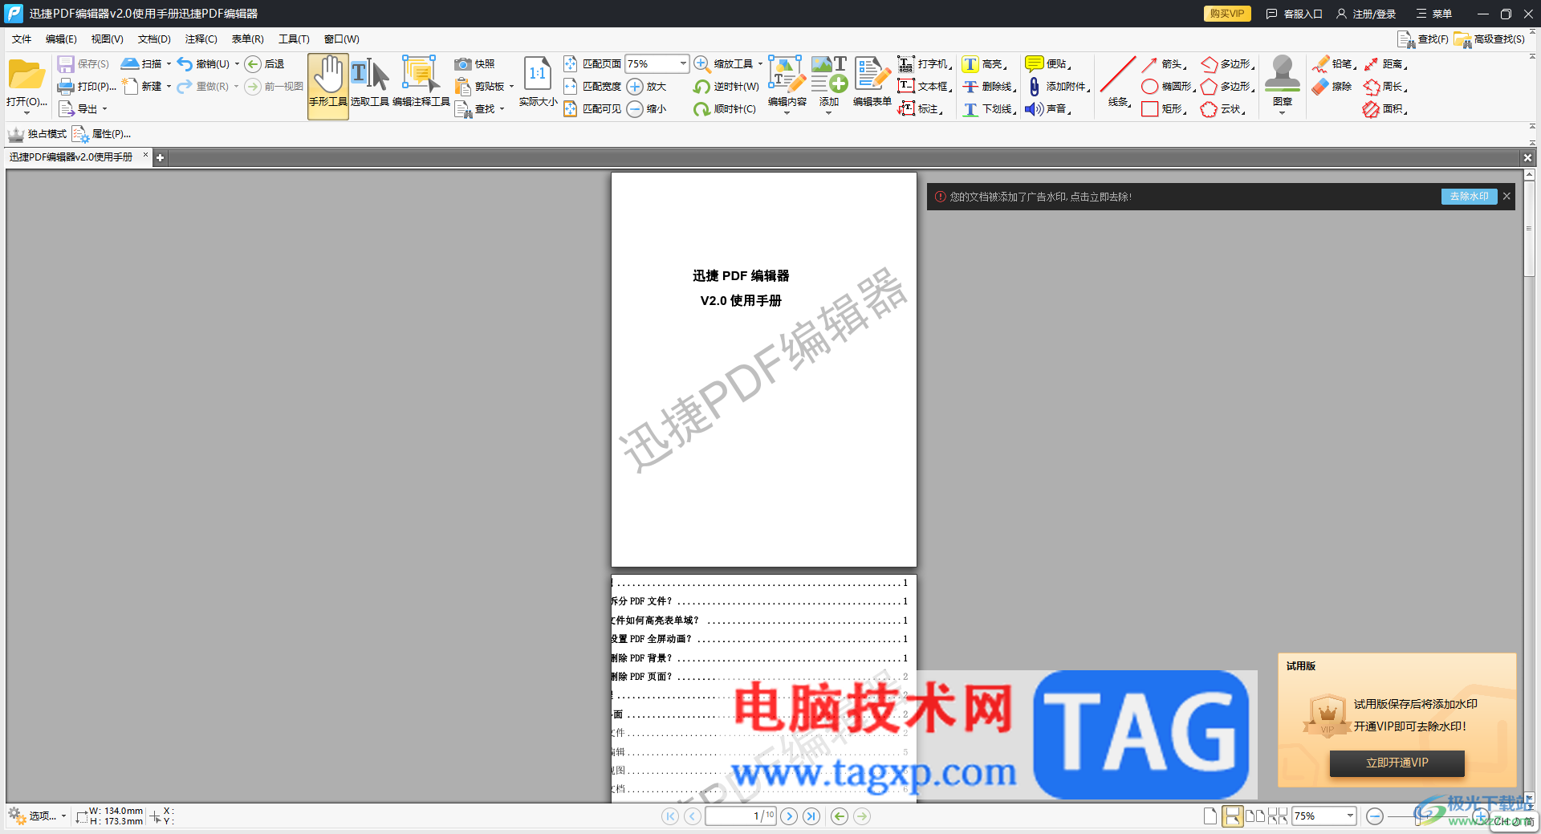
Task: Click Fit Visible (匹配可见) icon
Action: point(571,109)
